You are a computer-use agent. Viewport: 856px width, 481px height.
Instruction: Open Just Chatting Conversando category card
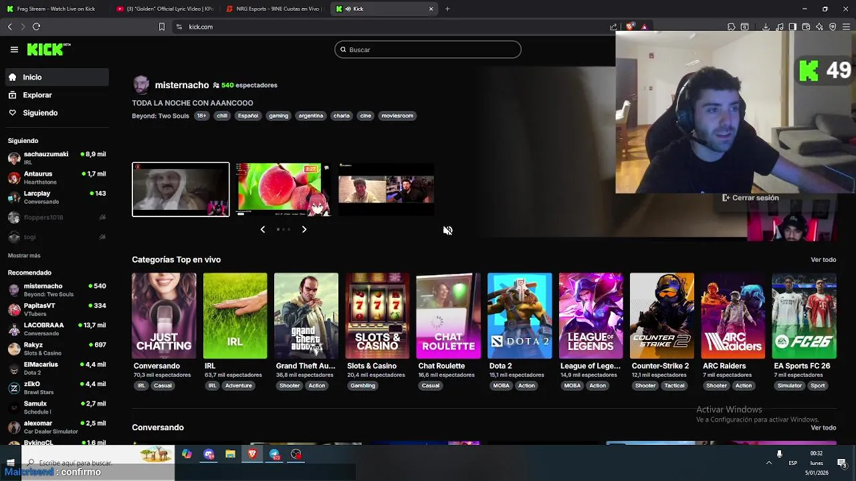coord(164,316)
